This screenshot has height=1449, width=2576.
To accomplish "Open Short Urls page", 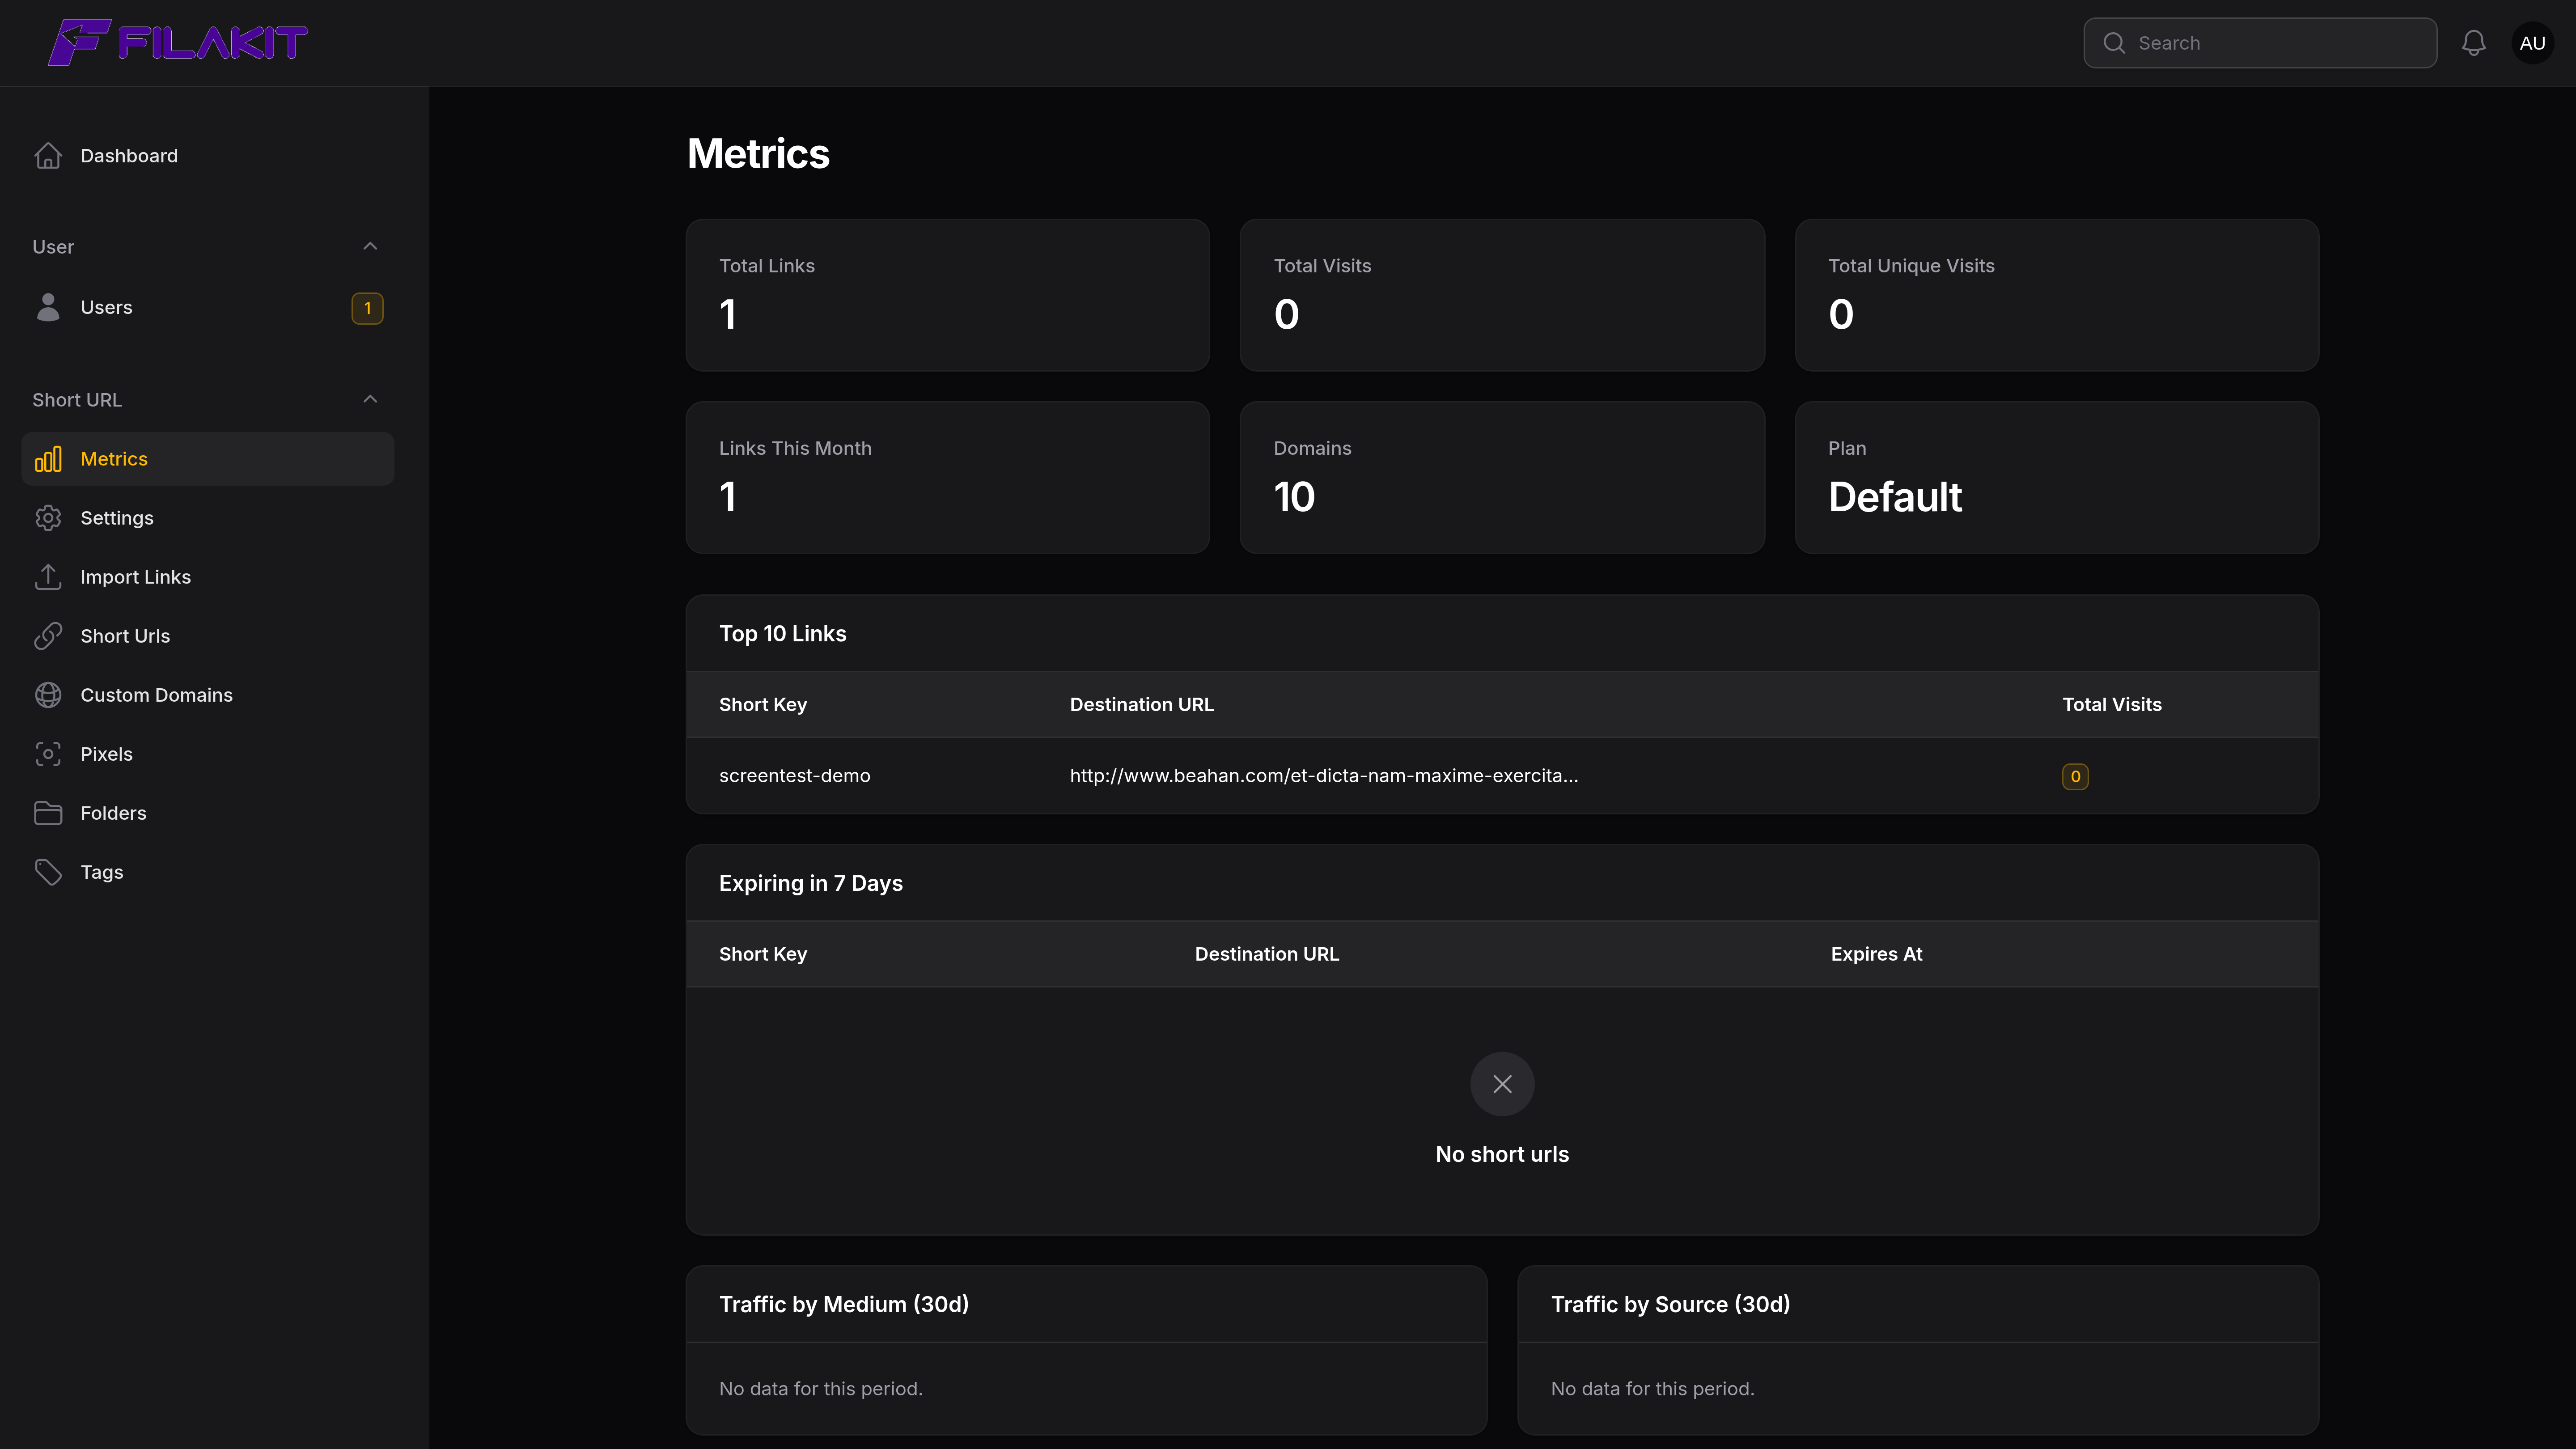I will (x=208, y=636).
